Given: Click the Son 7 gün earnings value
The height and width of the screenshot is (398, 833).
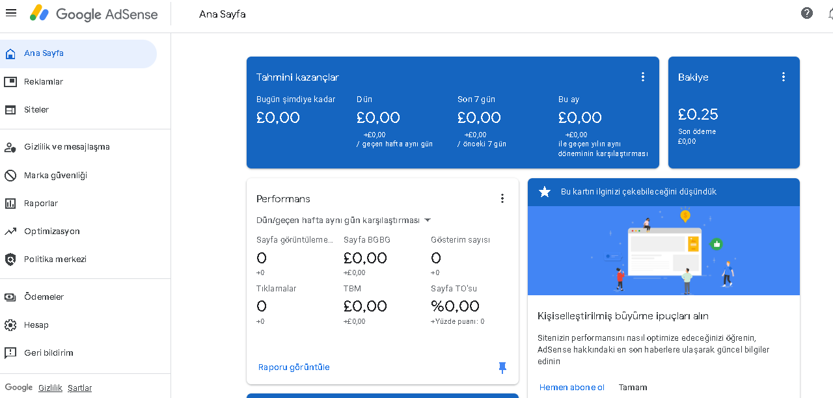Looking at the screenshot, I should tap(479, 118).
